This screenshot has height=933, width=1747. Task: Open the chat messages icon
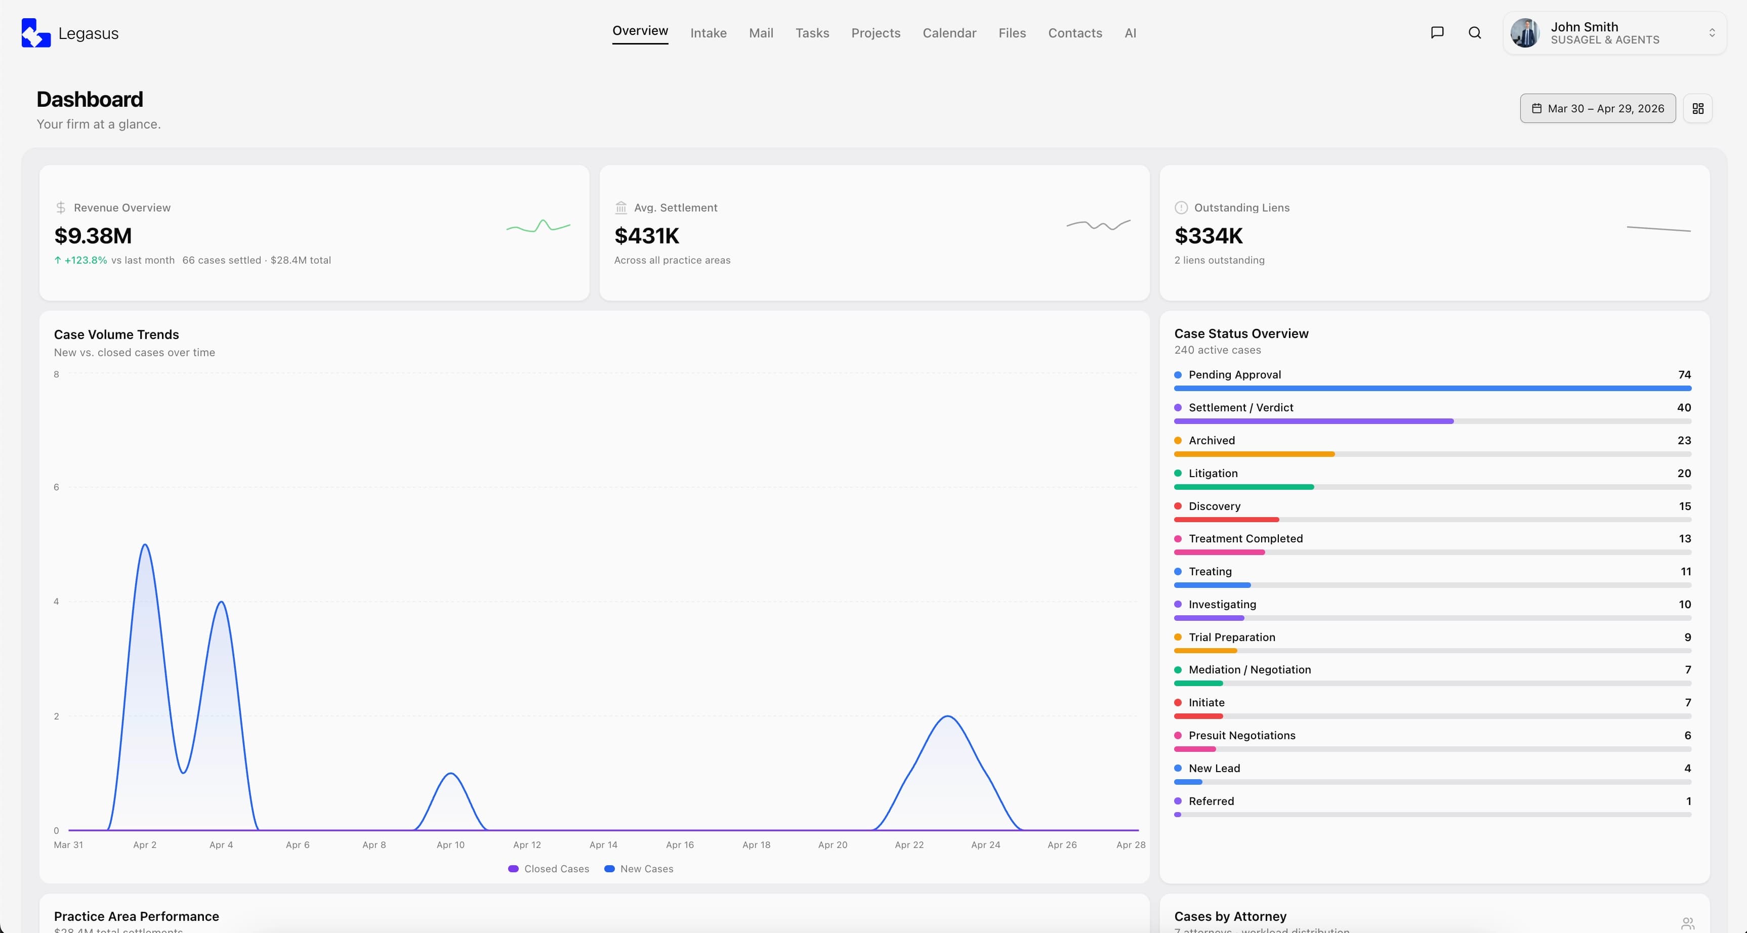tap(1436, 32)
